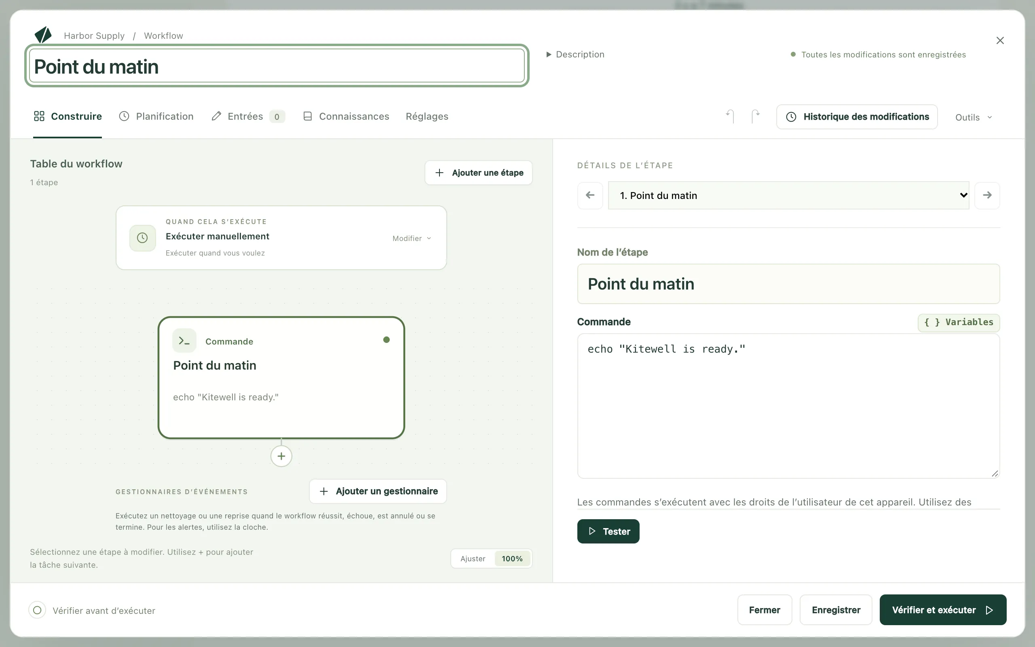Click the Harbor Supply breadcrumb link

(94, 36)
